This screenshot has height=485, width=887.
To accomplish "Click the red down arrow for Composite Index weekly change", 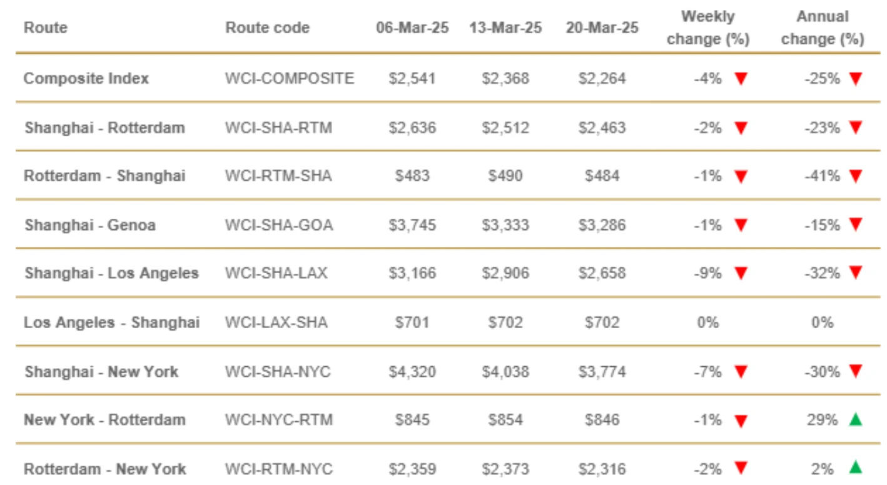I will click(x=741, y=79).
